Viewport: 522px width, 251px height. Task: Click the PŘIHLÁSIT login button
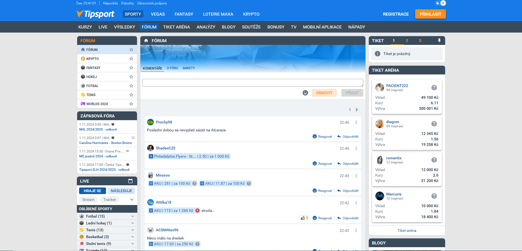[x=430, y=14]
